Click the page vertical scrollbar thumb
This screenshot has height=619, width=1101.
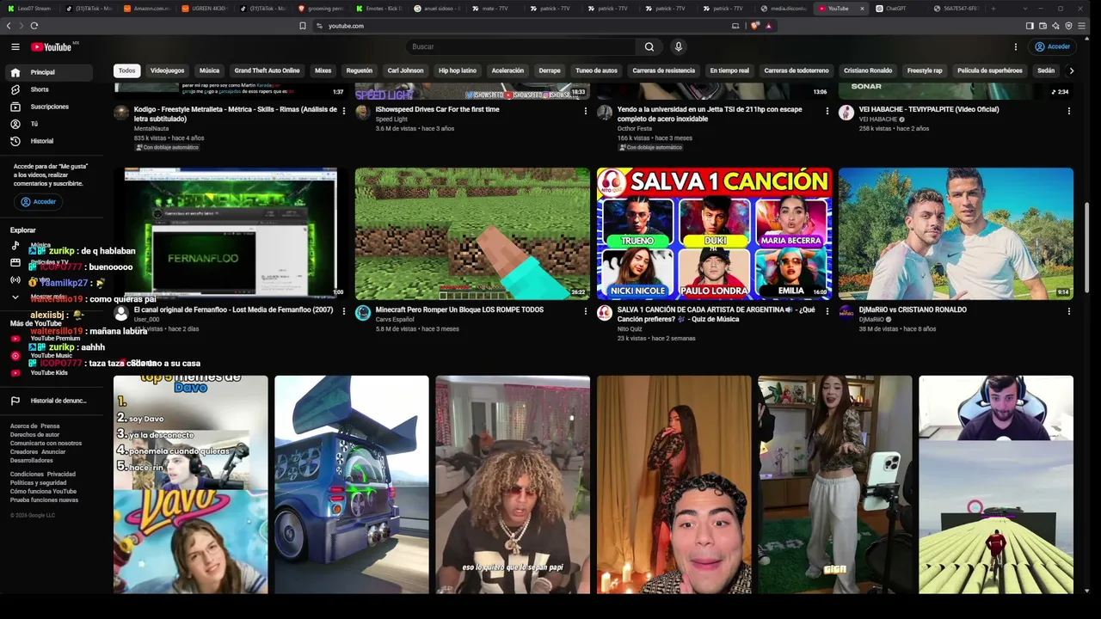click(x=1088, y=247)
